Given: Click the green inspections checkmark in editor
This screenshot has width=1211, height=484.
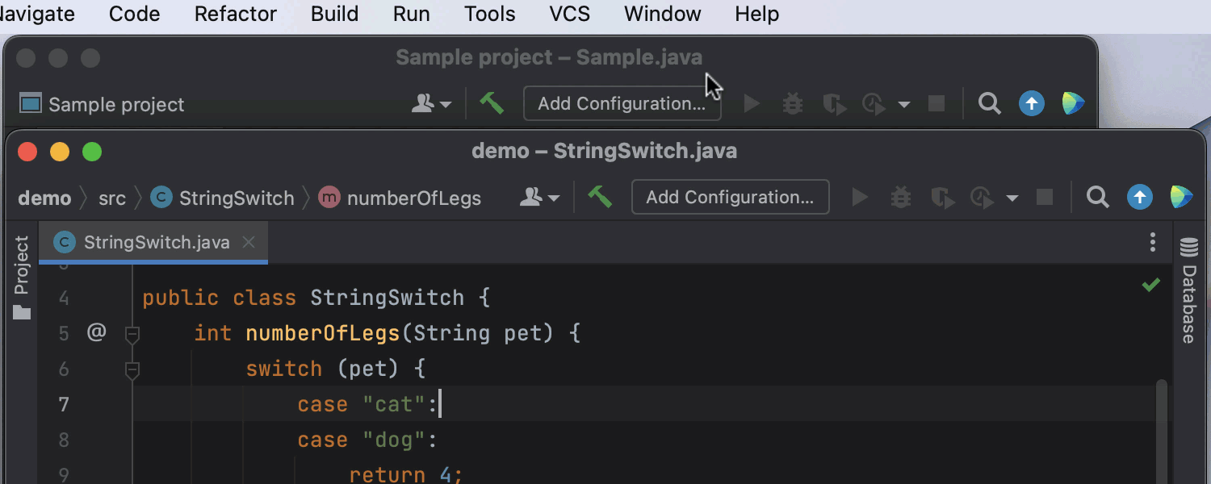Looking at the screenshot, I should point(1150,285).
